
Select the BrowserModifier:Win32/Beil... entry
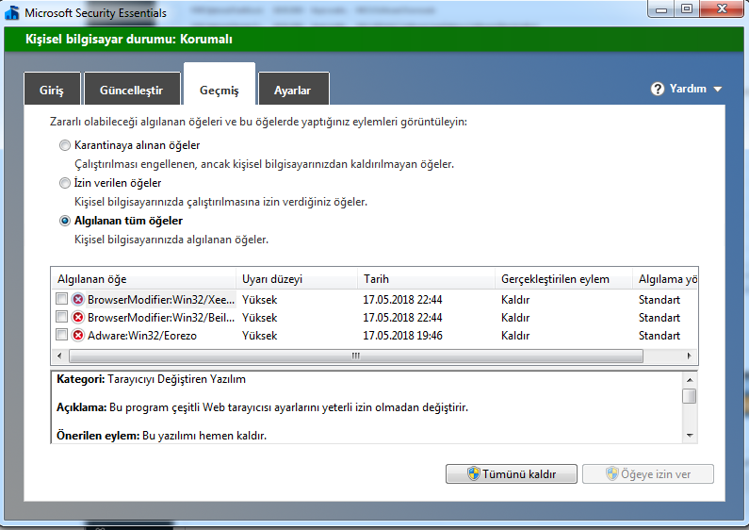pos(161,317)
